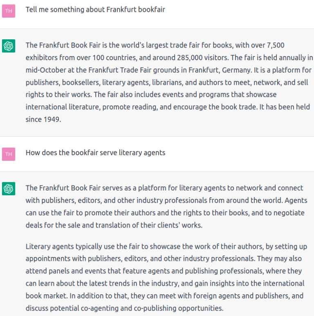Select the message "How does the bookfair serve literary agents"
Screen dimensions: 314x316
tap(95, 153)
